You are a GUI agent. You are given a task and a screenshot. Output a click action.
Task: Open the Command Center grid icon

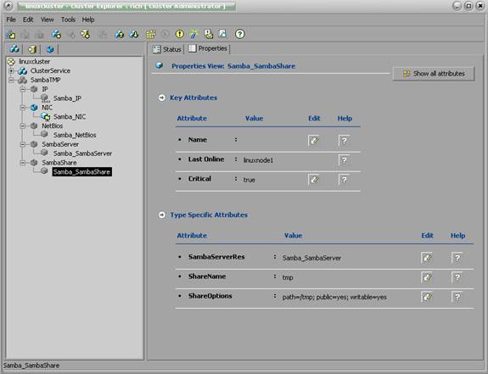(x=150, y=34)
